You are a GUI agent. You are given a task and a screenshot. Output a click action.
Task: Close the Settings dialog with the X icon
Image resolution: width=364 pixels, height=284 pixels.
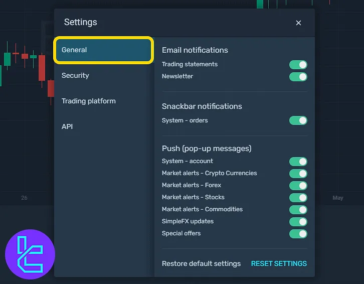point(298,23)
